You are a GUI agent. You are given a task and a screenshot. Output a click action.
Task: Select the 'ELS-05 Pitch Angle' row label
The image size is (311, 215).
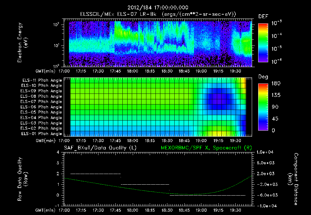[x=41, y=112]
